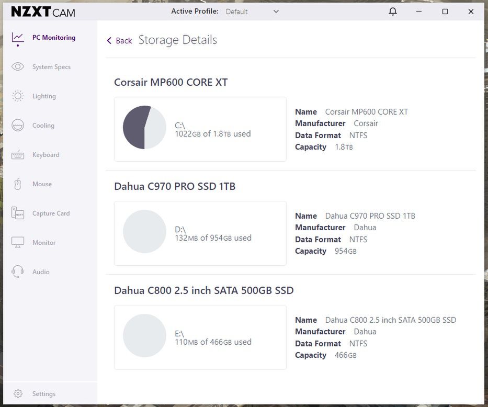Click the Back link text
The width and height of the screenshot is (488, 407).
[124, 40]
